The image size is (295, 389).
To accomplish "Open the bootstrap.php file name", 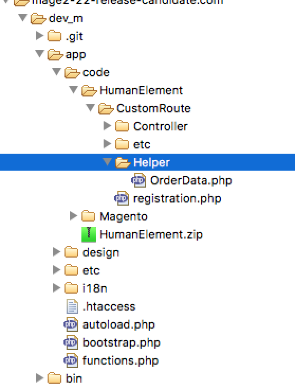I will click(x=122, y=343).
